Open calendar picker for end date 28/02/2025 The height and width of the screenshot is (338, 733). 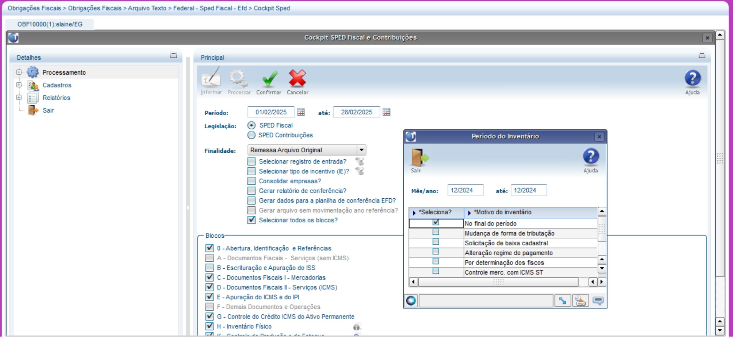(386, 112)
